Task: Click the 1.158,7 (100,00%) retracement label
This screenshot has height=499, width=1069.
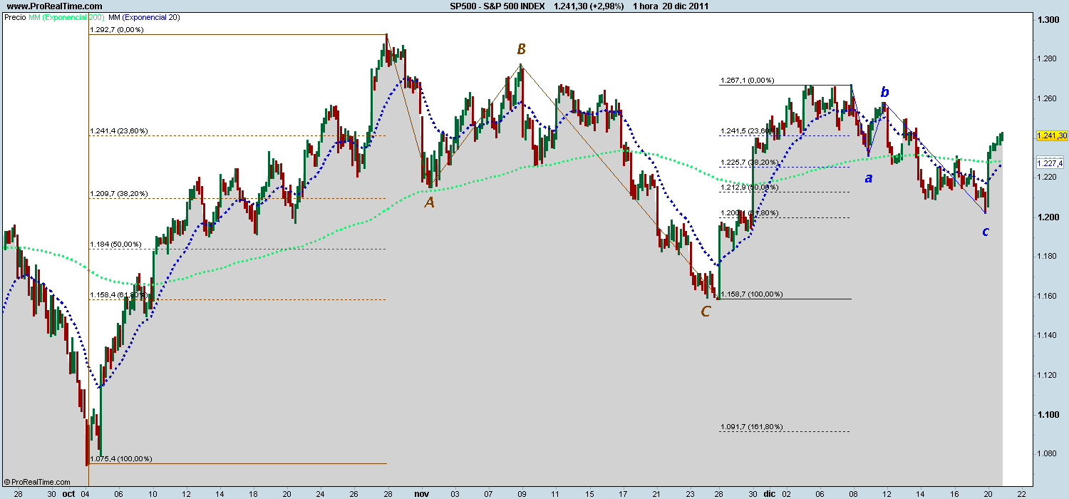Action: click(752, 294)
